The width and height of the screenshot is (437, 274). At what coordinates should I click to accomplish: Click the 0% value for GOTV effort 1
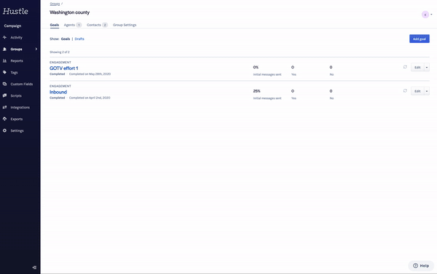pos(256,67)
